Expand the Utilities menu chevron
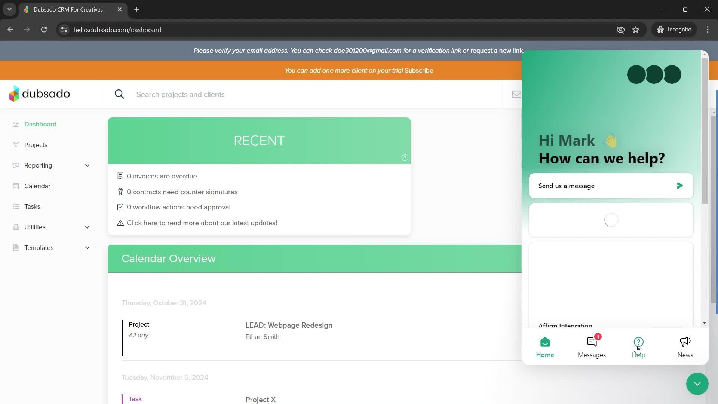Viewport: 718px width, 404px height. pos(87,227)
